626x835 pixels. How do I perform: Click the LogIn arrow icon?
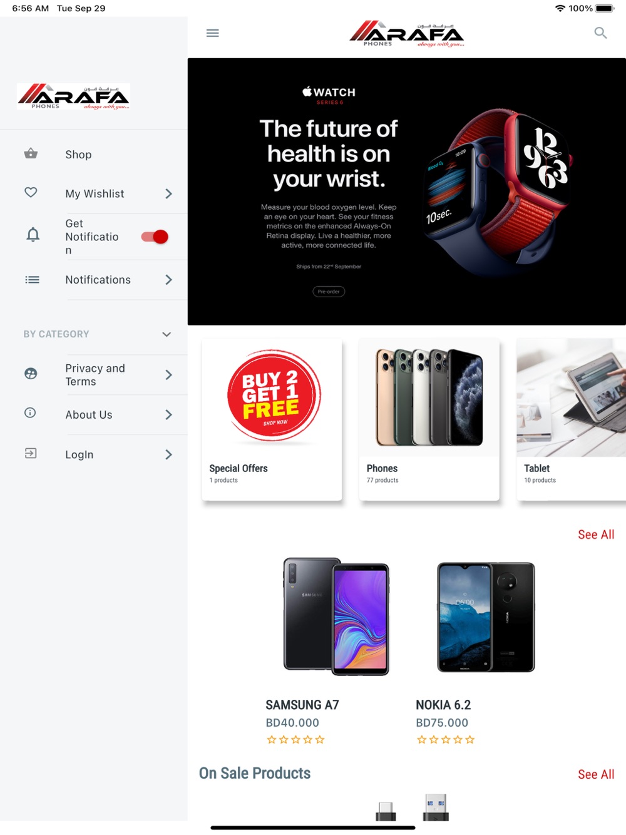31,453
